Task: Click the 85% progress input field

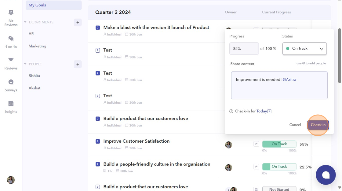Action: [x=244, y=49]
